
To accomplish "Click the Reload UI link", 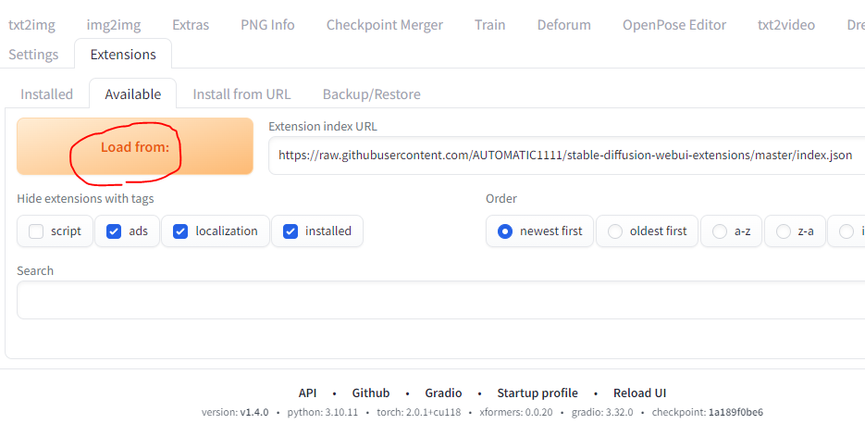I will tap(640, 393).
